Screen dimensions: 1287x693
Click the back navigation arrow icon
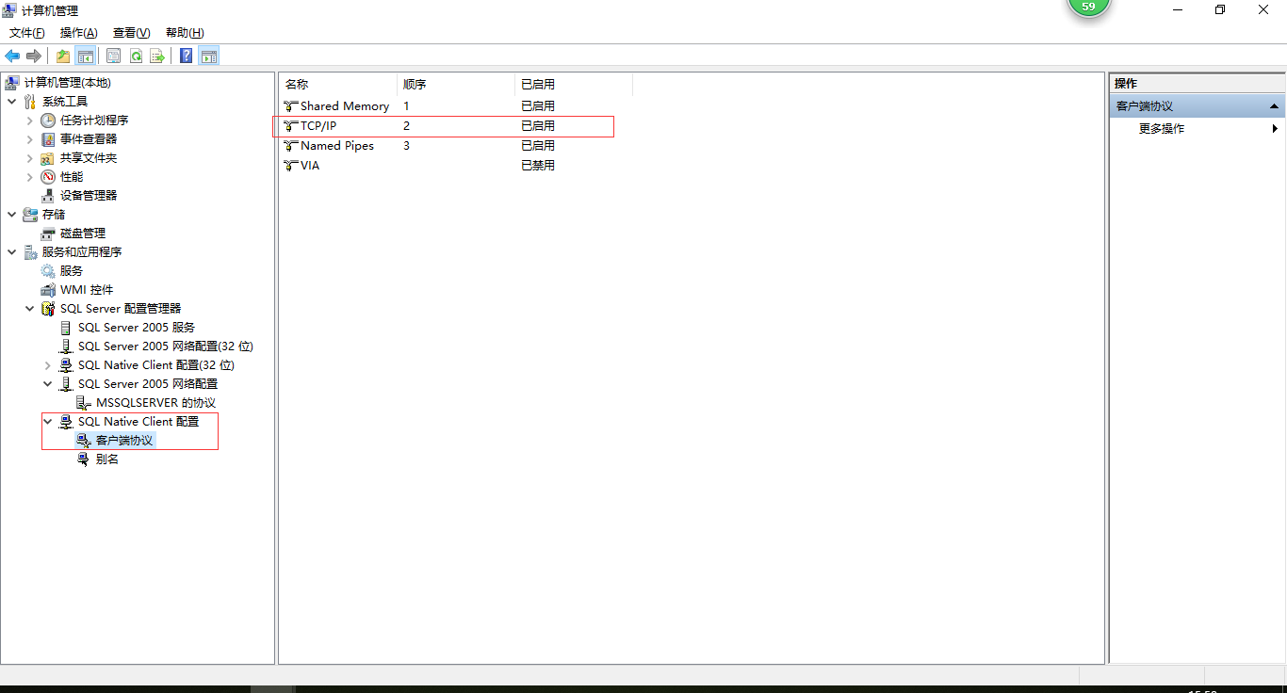tap(12, 56)
